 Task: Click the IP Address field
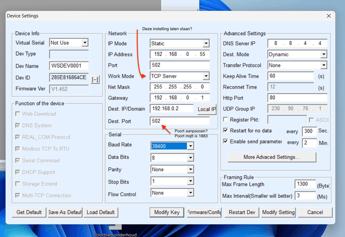click(x=179, y=54)
